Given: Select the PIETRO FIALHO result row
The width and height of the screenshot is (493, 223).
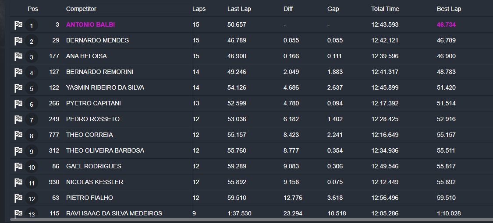Looking at the screenshot, I should (x=252, y=198).
